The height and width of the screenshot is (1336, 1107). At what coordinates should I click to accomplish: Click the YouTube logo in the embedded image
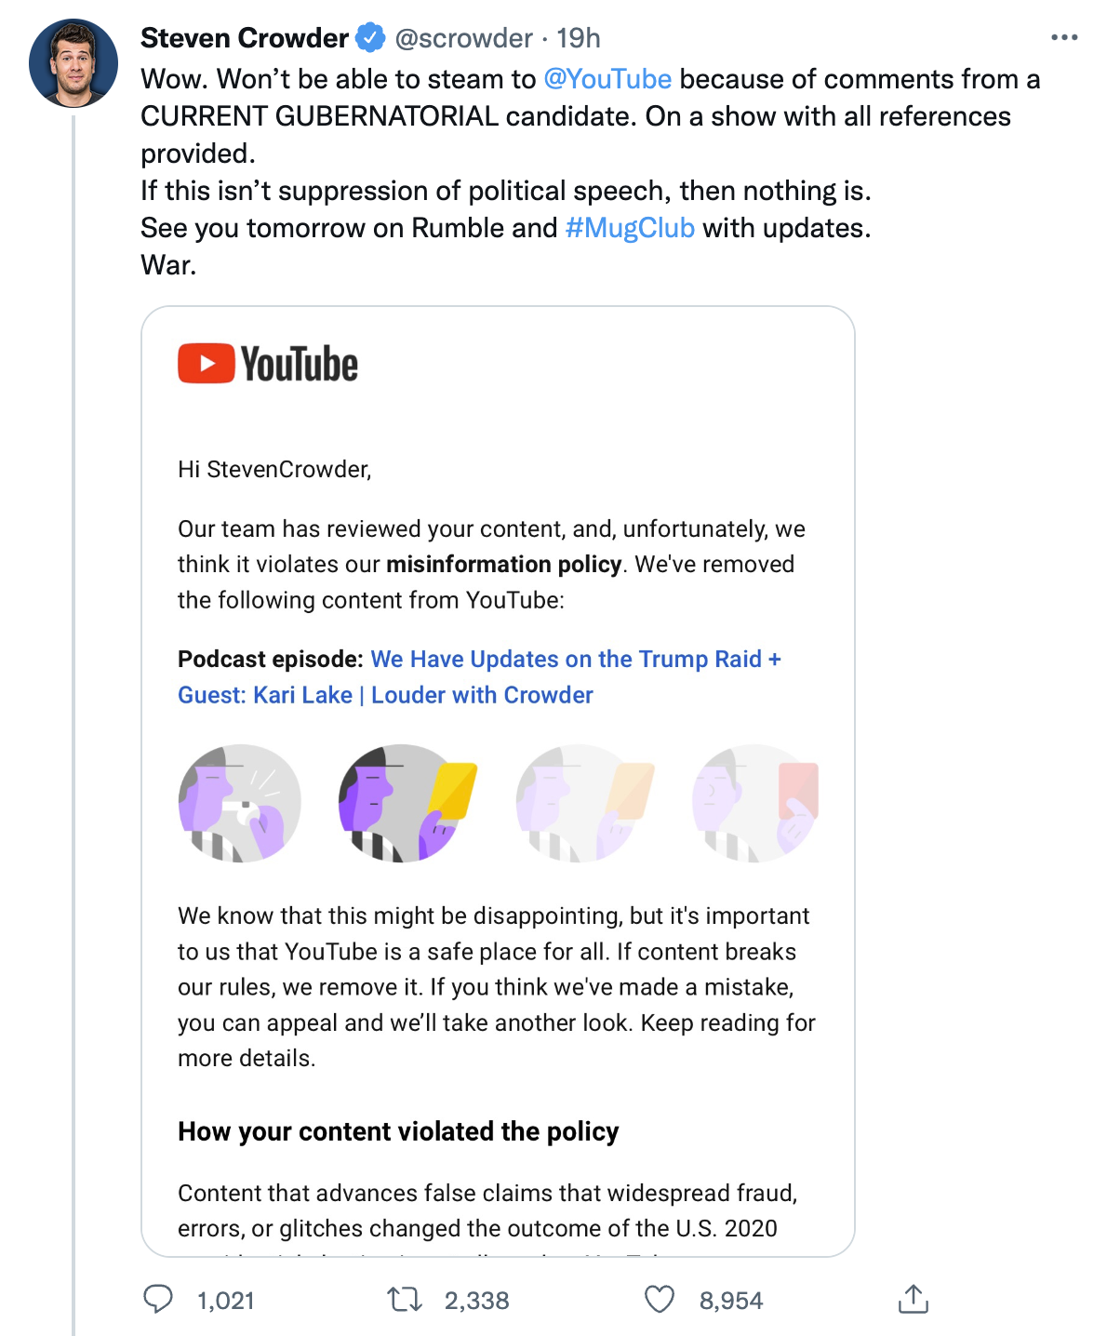coord(268,364)
